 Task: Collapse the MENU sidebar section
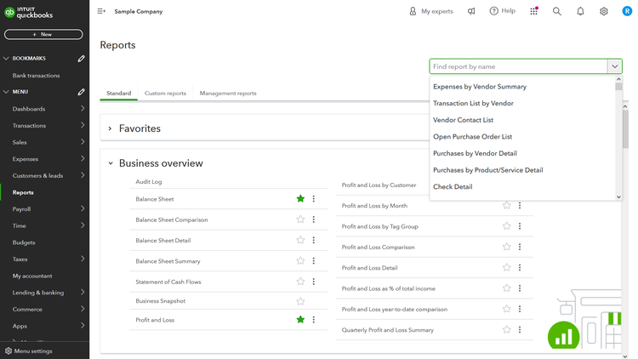pyautogui.click(x=6, y=92)
